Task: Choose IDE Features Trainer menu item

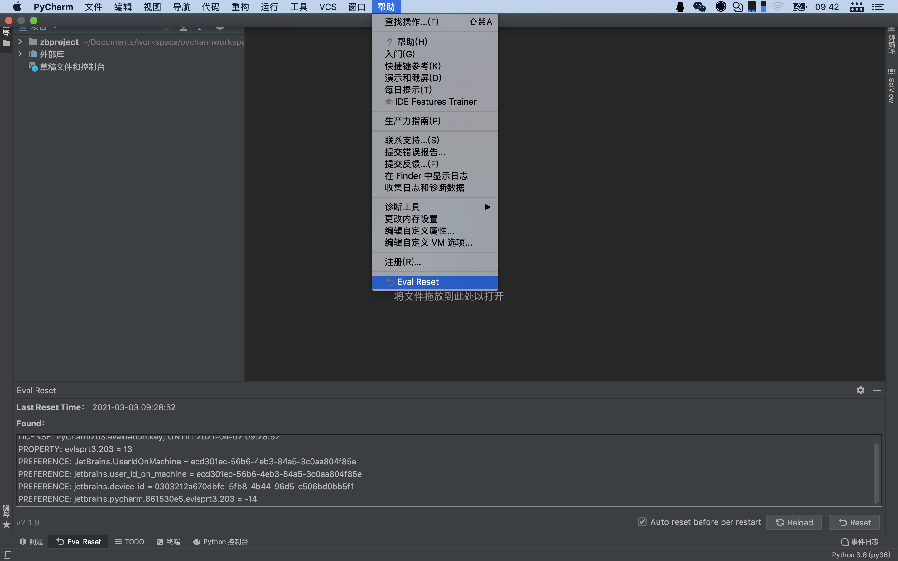Action: [x=435, y=102]
